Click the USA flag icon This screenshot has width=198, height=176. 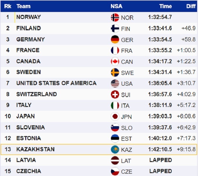coord(115,84)
